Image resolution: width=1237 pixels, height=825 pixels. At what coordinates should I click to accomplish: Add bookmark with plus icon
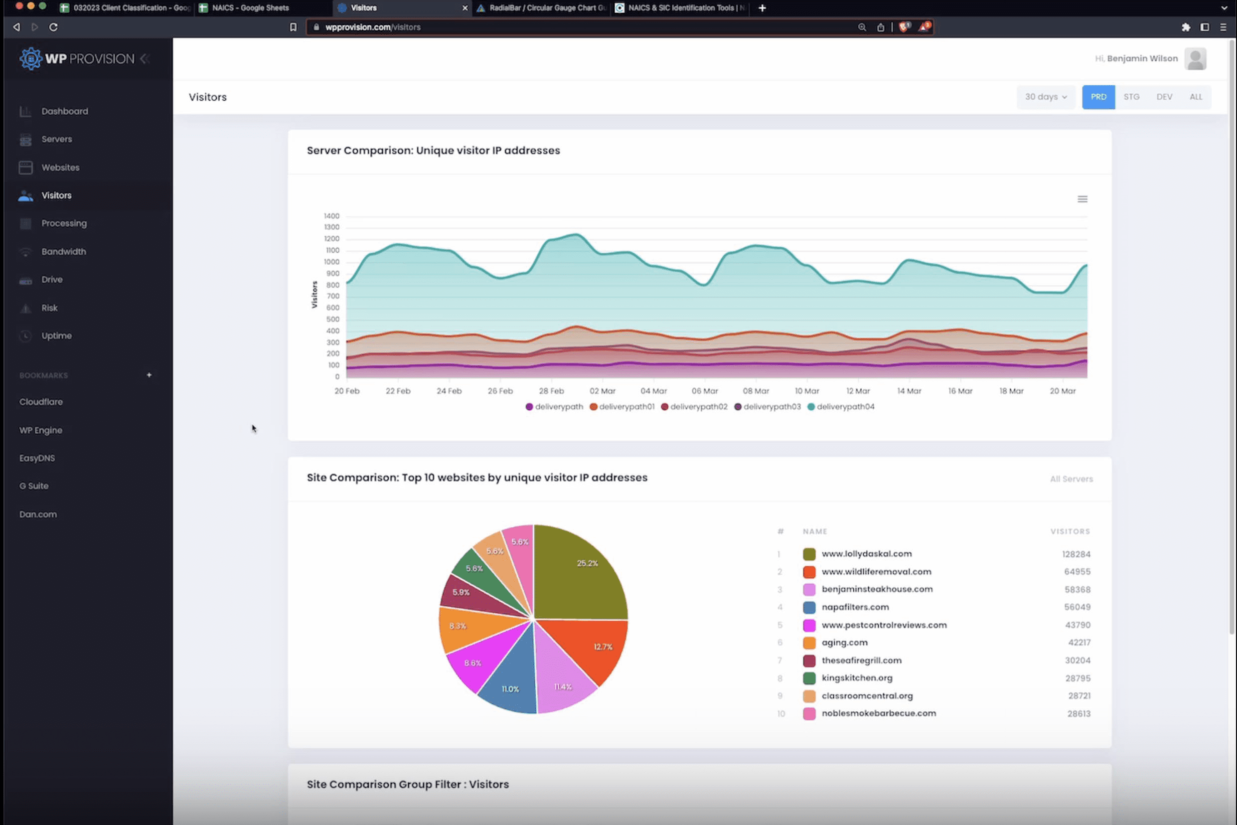[149, 375]
